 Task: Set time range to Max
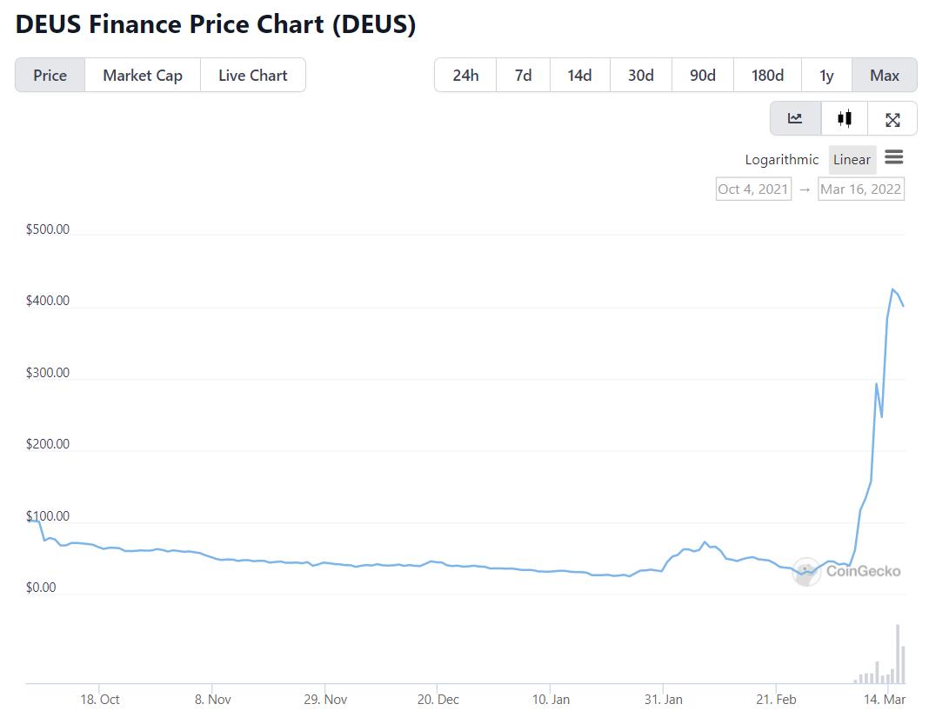885,76
